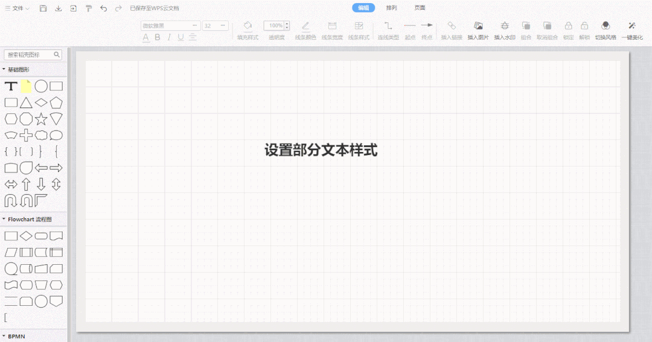
Task: Activate the format painter icon
Action: point(89,8)
